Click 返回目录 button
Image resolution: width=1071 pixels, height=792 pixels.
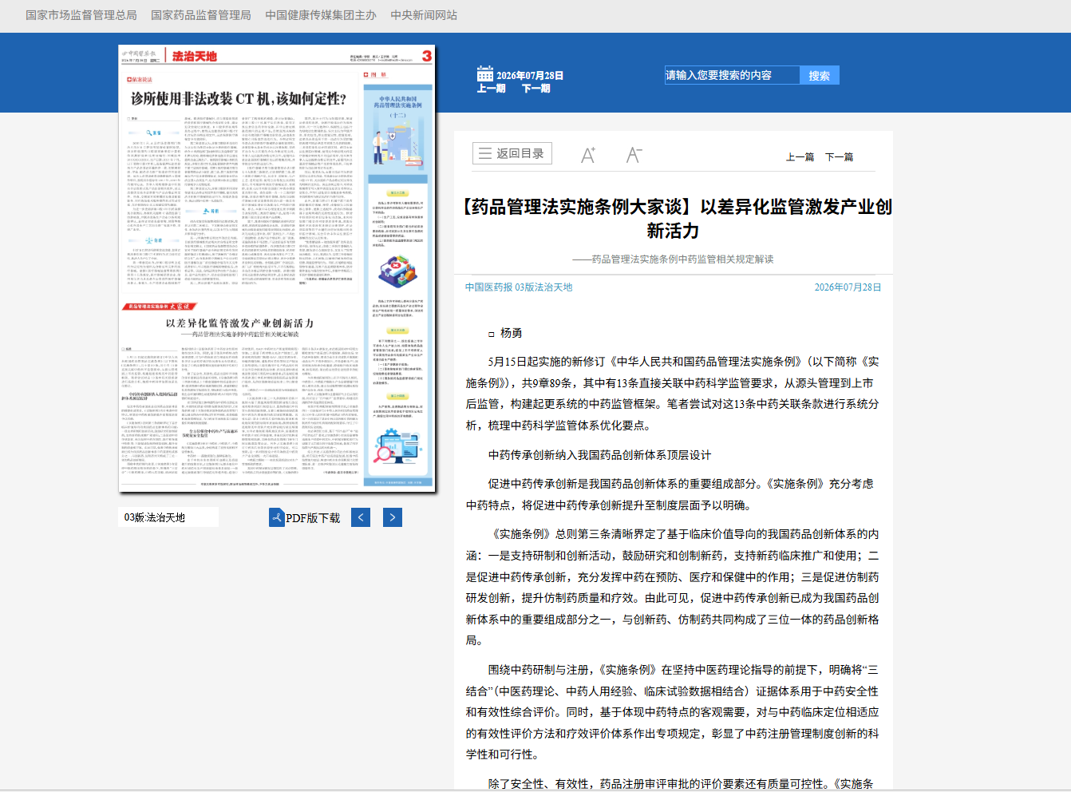512,153
